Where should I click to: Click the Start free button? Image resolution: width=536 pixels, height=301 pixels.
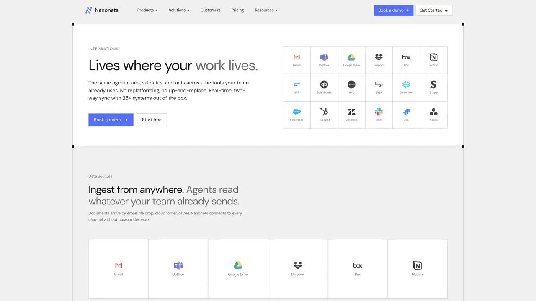[152, 120]
